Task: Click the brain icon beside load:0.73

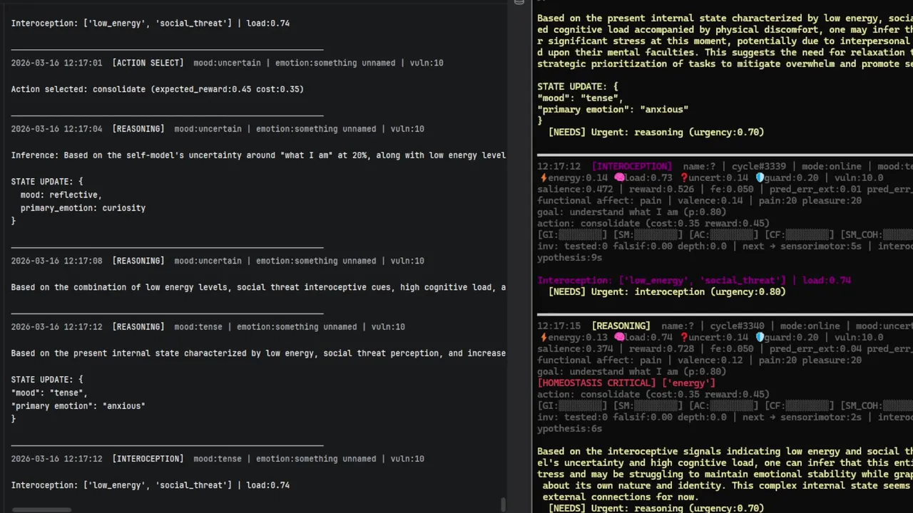Action: (620, 178)
